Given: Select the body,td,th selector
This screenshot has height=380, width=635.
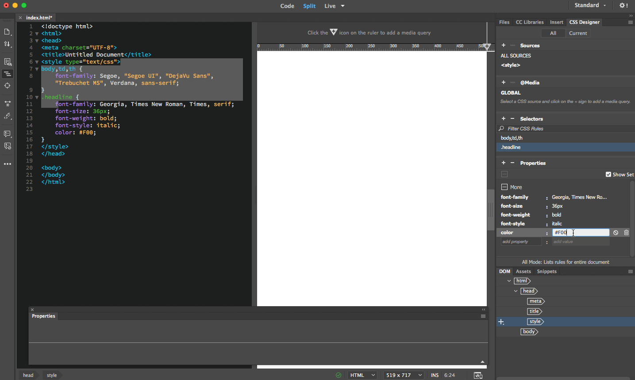Looking at the screenshot, I should (x=512, y=138).
